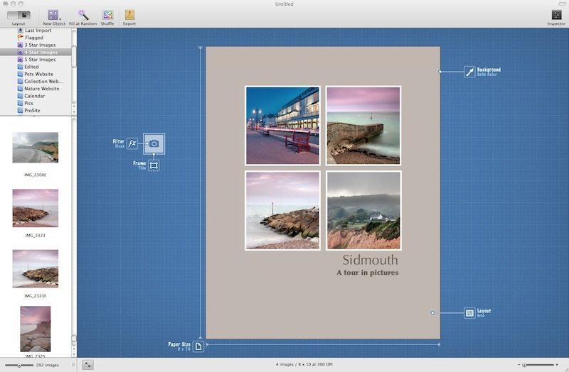Open the New Object dropdown arrow
This screenshot has width=569, height=372.
(x=60, y=18)
